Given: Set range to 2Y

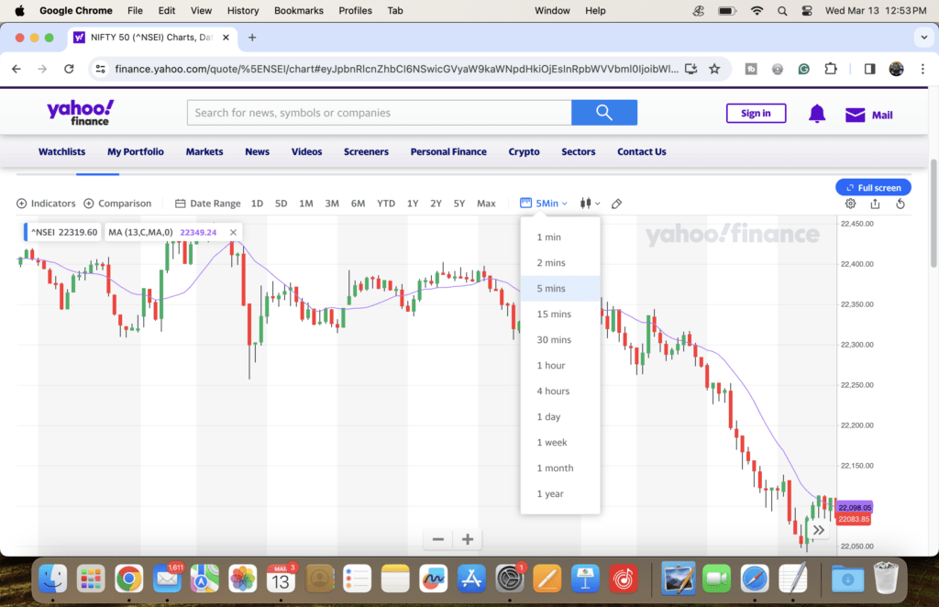Looking at the screenshot, I should 436,204.
